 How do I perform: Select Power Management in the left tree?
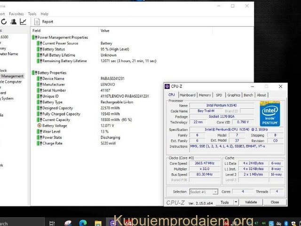pyautogui.click(x=12, y=76)
